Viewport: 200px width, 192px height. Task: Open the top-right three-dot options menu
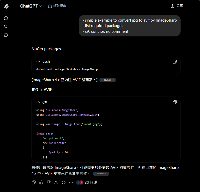[x=190, y=6]
